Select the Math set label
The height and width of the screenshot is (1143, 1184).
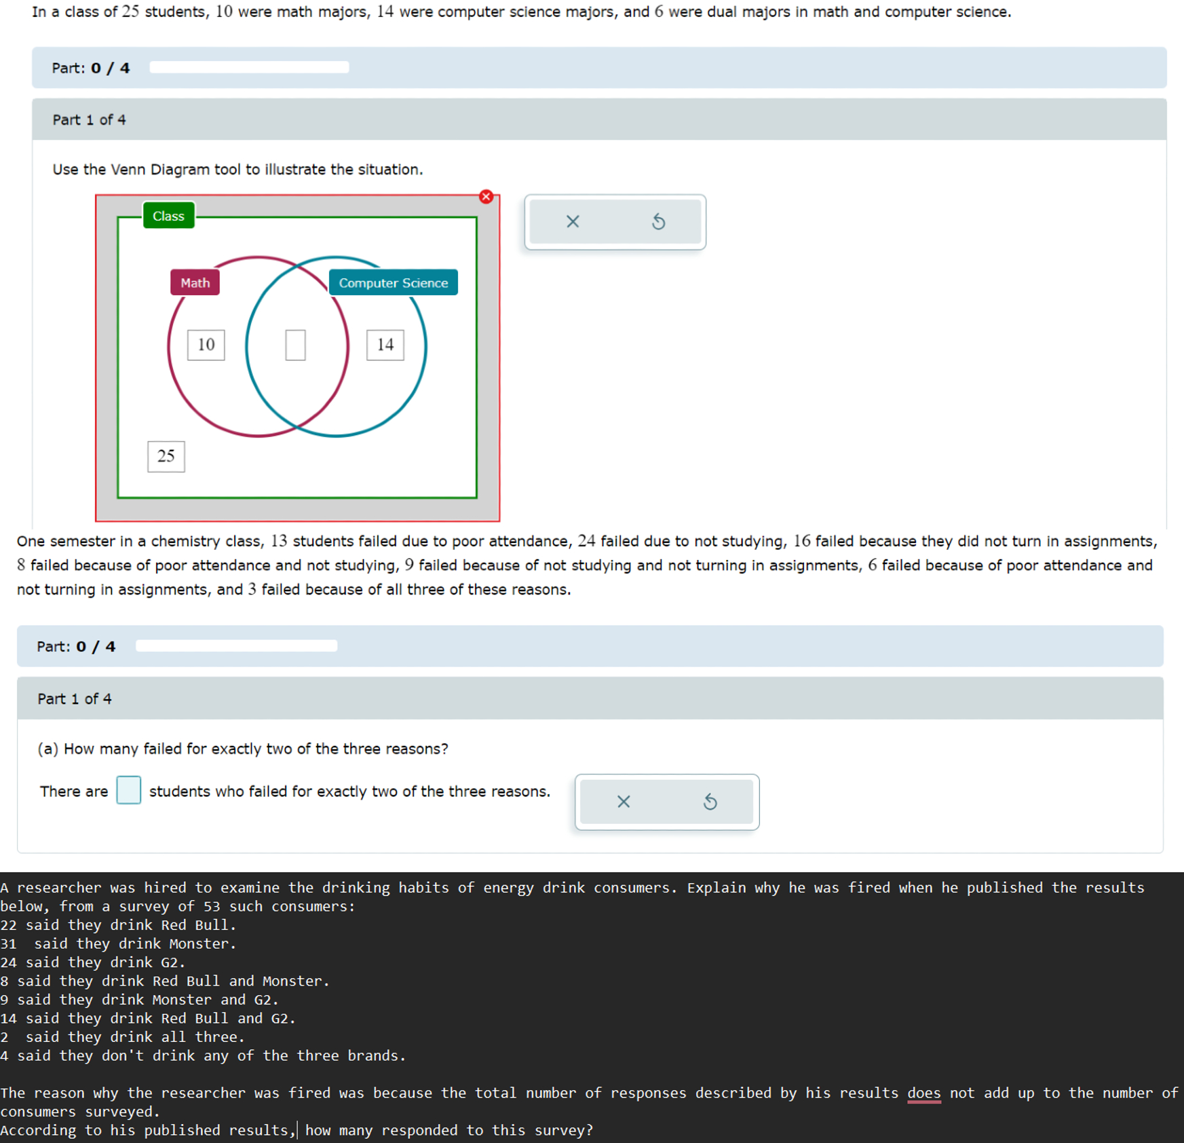click(x=195, y=282)
